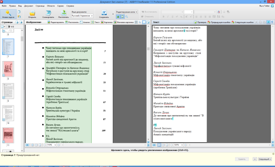Save to Word with the Сохранить icon
The image size is (275, 167).
104,14
